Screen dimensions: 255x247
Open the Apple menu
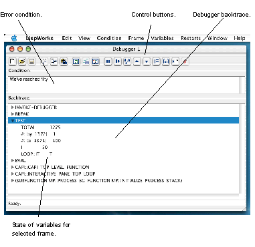click(14, 38)
